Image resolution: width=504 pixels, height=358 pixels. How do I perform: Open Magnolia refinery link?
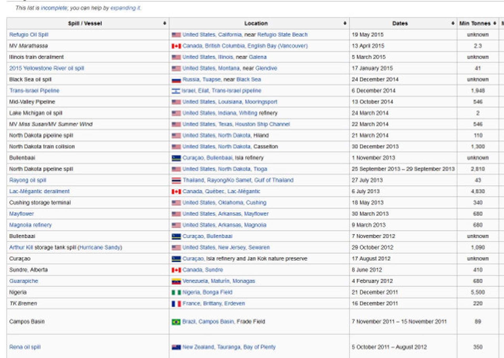tap(30, 225)
